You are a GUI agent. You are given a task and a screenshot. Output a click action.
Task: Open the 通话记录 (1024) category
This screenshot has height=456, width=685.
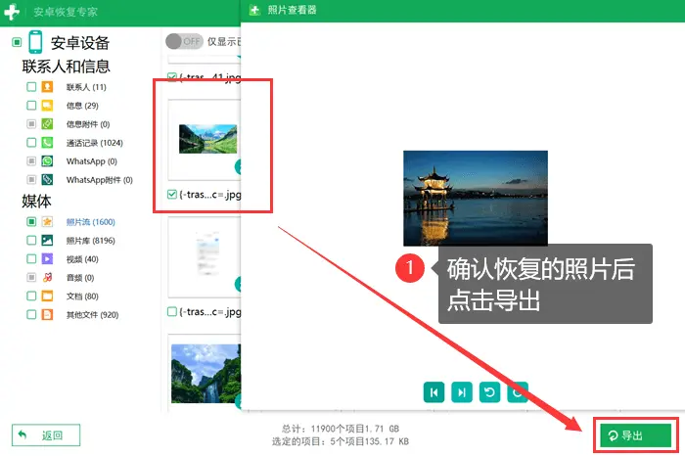[x=94, y=143]
